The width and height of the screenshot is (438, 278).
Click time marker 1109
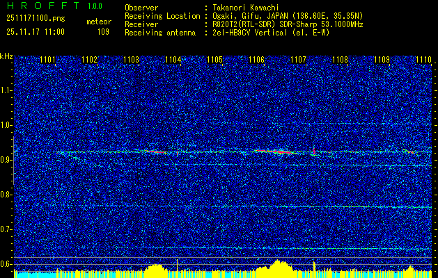click(382, 60)
